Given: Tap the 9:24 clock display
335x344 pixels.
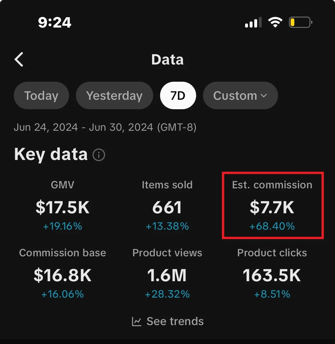Looking at the screenshot, I should 54,22.
